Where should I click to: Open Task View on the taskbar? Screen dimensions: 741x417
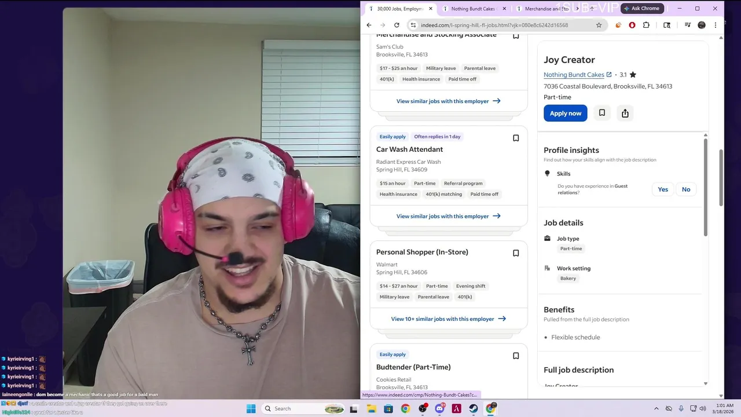(x=354, y=408)
